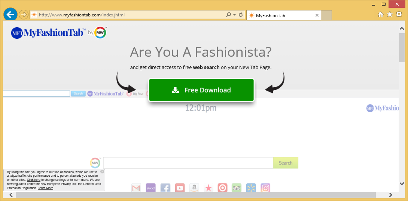Open browser Tools gear menu
The height and width of the screenshot is (201, 408).
(399, 15)
